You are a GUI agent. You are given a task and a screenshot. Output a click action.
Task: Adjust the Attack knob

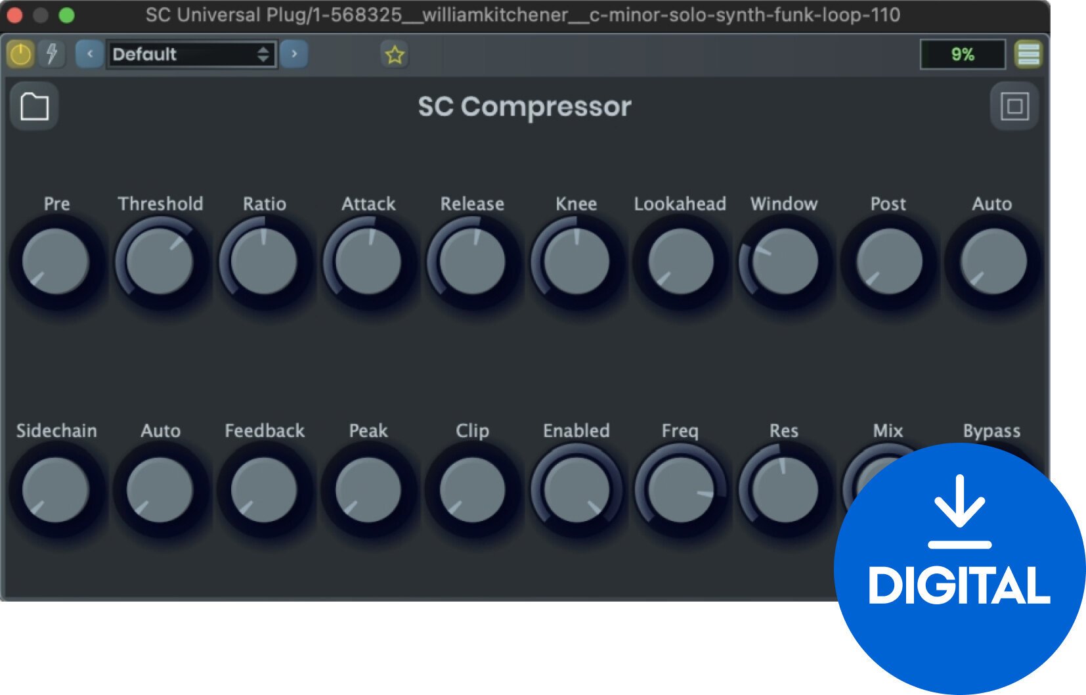pyautogui.click(x=368, y=261)
